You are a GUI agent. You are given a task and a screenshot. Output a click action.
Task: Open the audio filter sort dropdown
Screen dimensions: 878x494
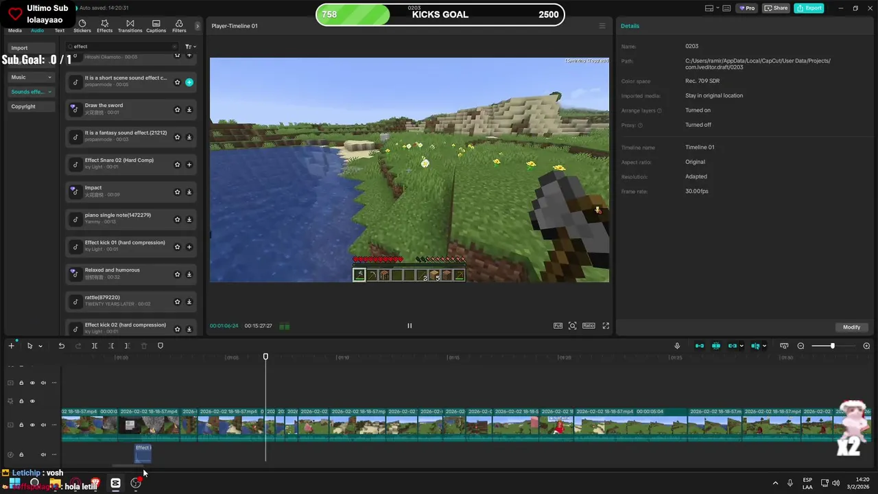pos(191,47)
